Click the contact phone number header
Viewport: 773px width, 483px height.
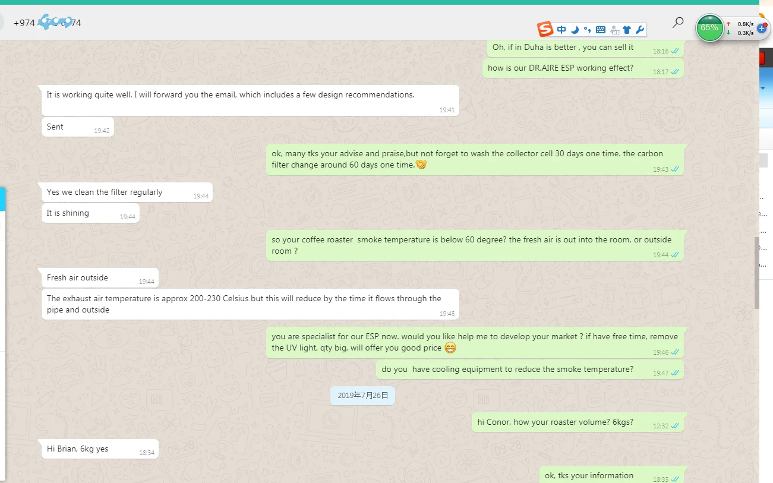pyautogui.click(x=47, y=23)
